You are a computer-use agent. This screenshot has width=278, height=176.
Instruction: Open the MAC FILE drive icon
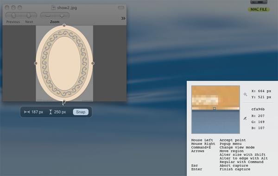click(x=259, y=2)
